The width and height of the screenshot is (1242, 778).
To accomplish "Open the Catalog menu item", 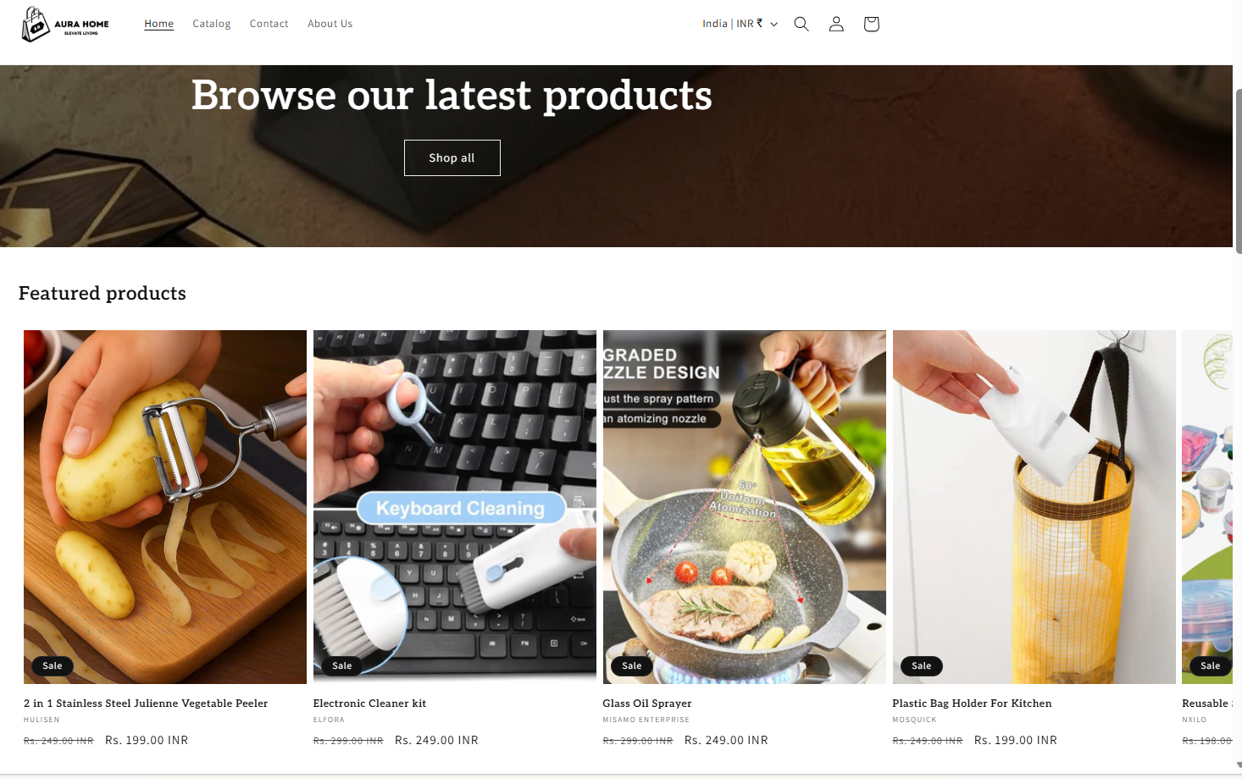I will coord(211,24).
